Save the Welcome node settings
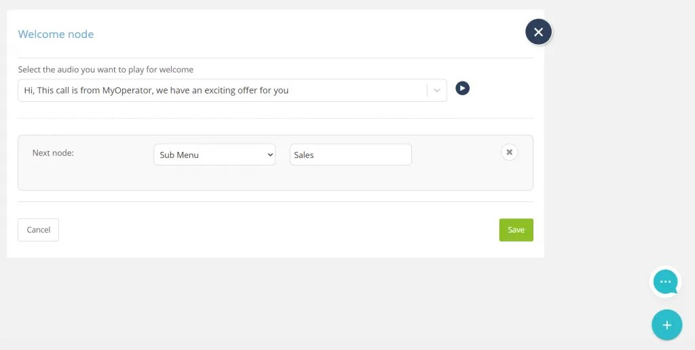The width and height of the screenshot is (695, 350). 516,229
